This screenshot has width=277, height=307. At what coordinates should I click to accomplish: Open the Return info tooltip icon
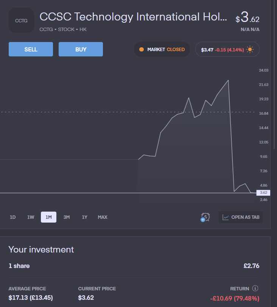pos(255,288)
